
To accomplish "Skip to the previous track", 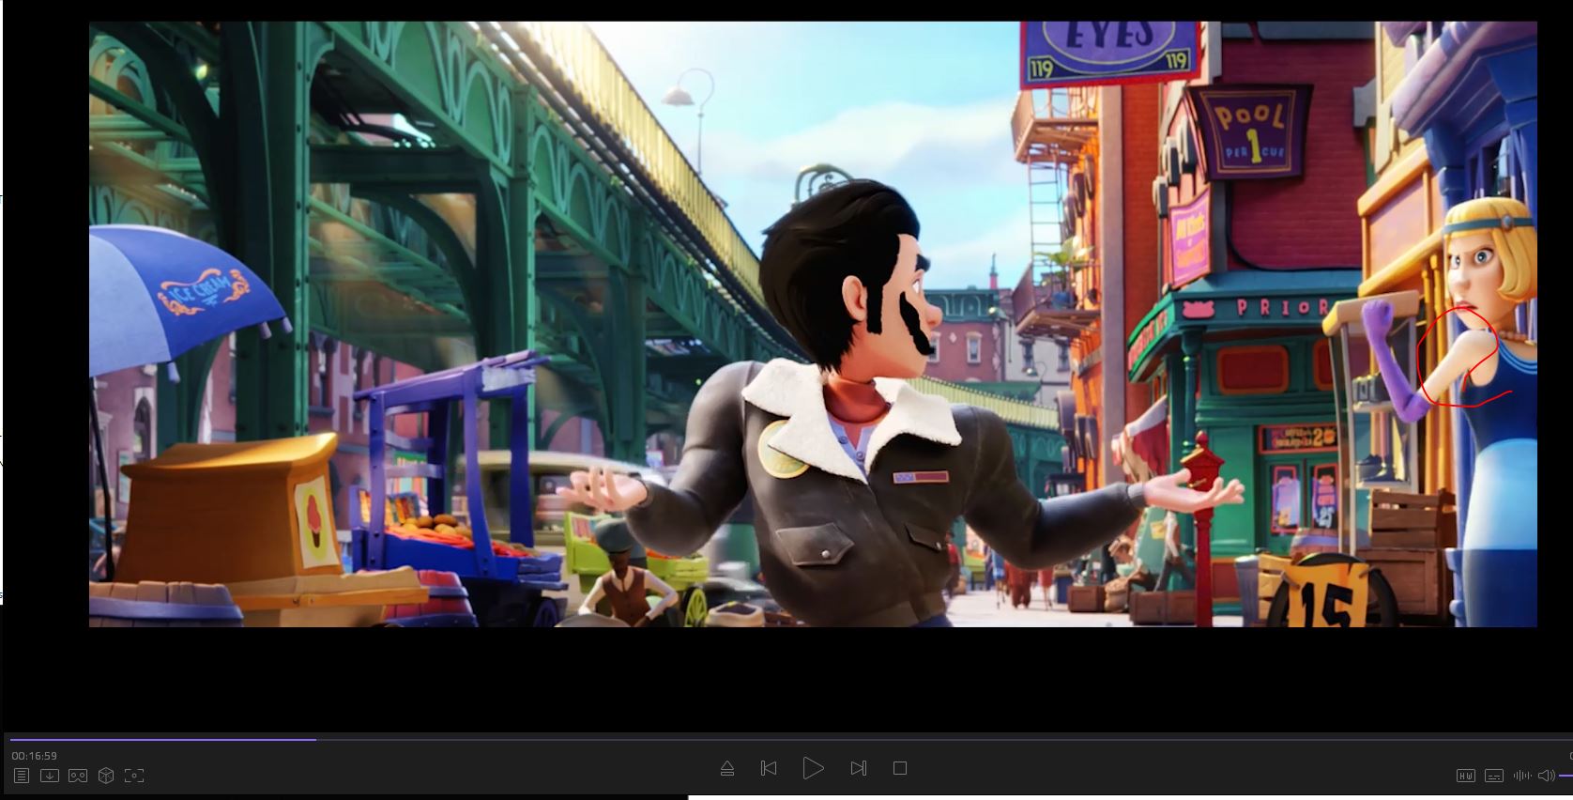I will click(769, 768).
